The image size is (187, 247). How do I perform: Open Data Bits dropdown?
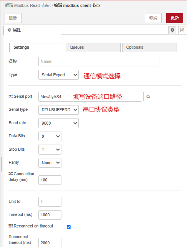pos(50,136)
